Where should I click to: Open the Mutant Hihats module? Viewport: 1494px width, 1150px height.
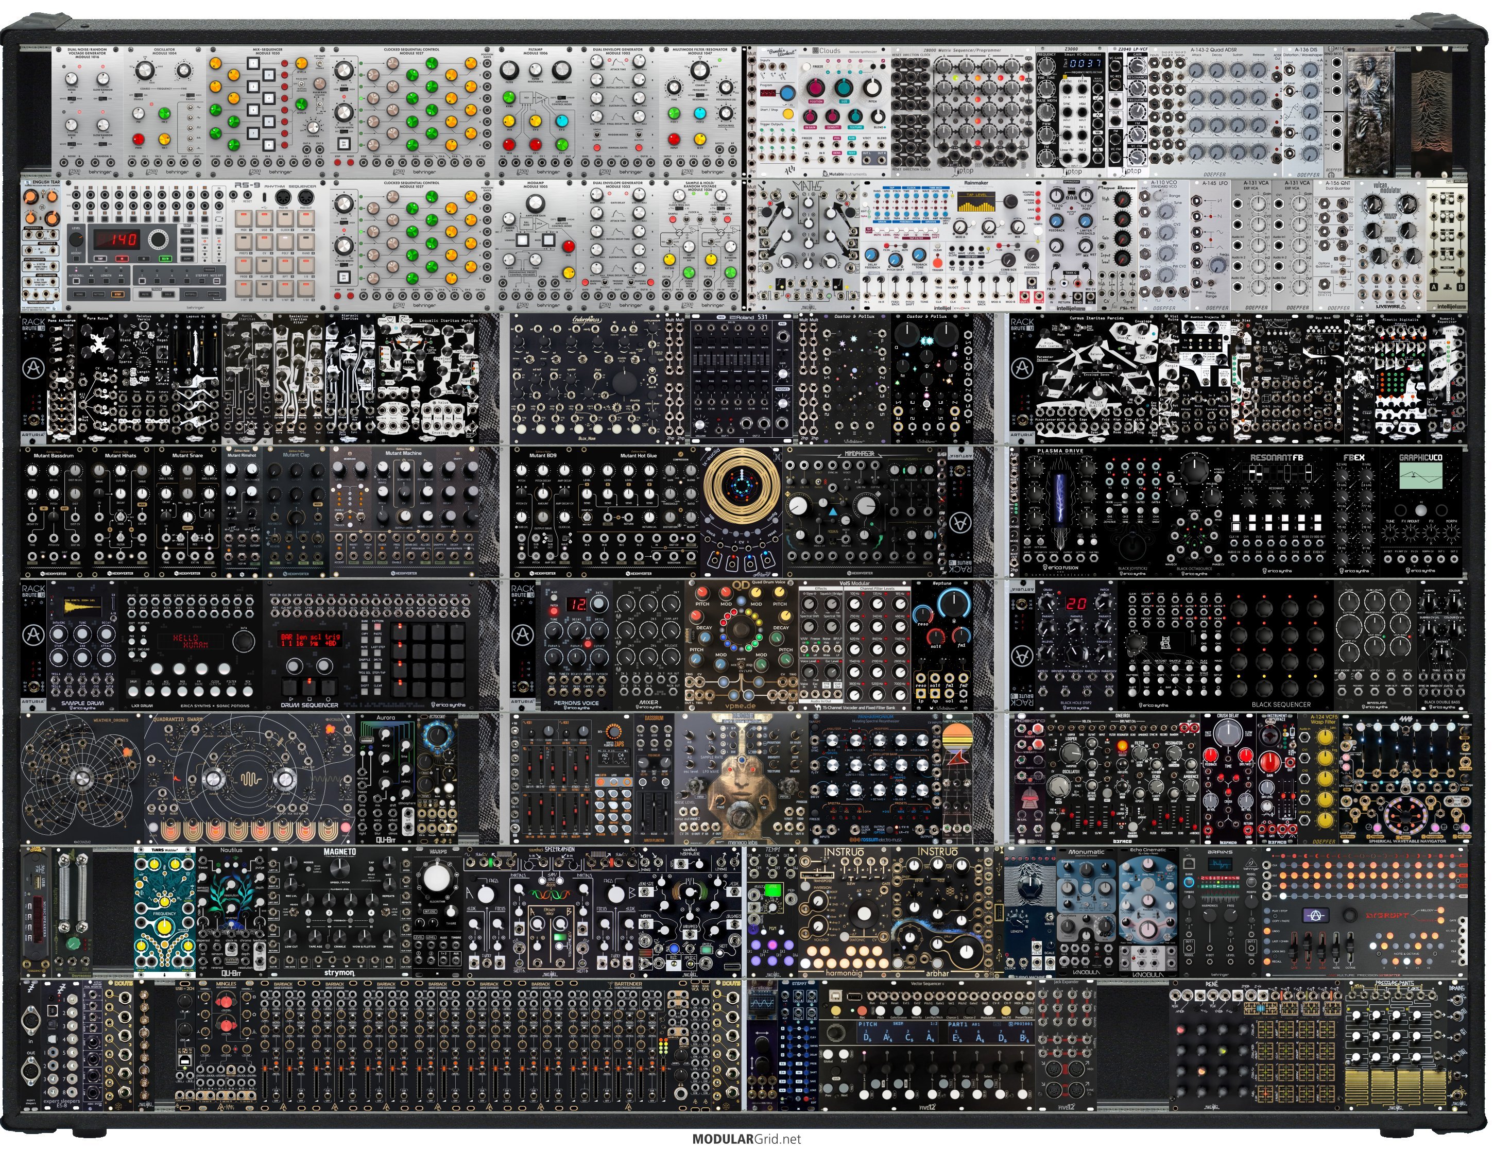coord(122,512)
